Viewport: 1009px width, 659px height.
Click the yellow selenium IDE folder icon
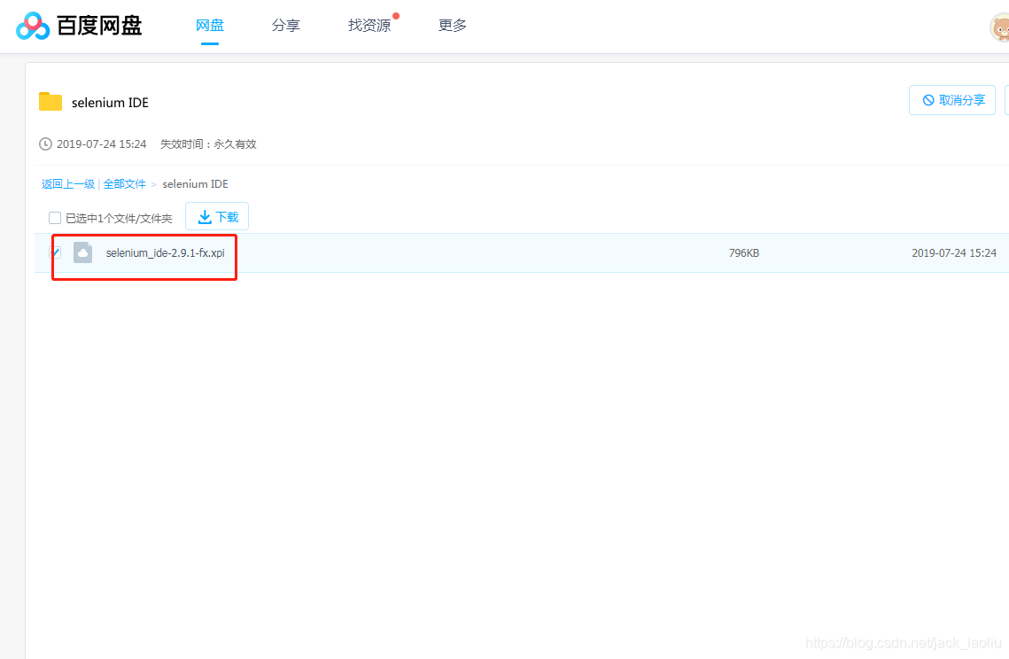click(50, 102)
